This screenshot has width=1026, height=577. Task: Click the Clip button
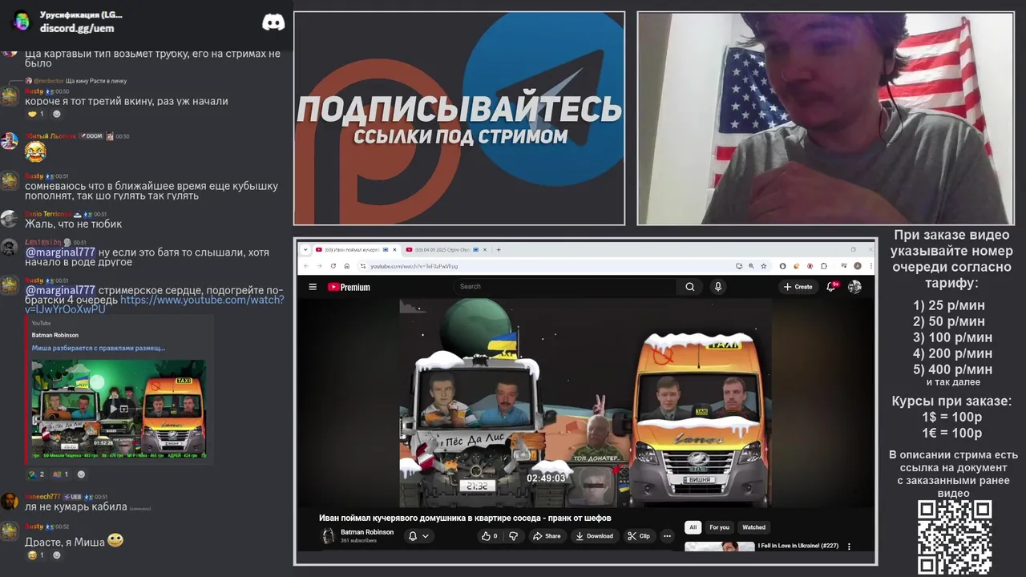tap(639, 536)
